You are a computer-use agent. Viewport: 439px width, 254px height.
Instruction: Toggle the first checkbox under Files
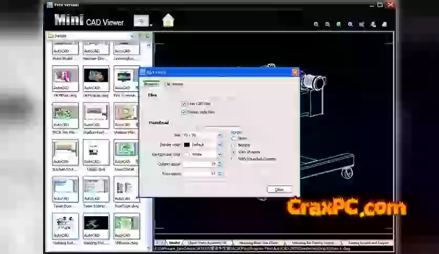[184, 104]
